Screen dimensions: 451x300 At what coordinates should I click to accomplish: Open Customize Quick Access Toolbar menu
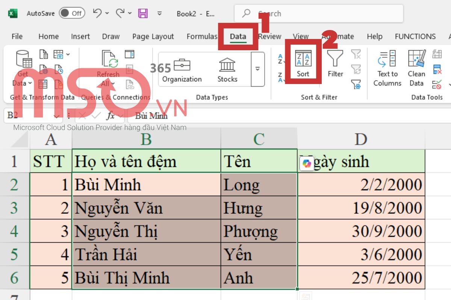pyautogui.click(x=160, y=13)
